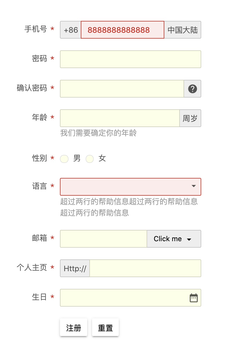Open the Click me email domain dropdown
Viewport: 236px width, 350px height.
[x=174, y=239]
